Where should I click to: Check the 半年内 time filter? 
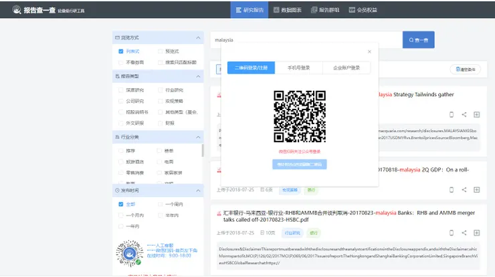click(x=160, y=215)
